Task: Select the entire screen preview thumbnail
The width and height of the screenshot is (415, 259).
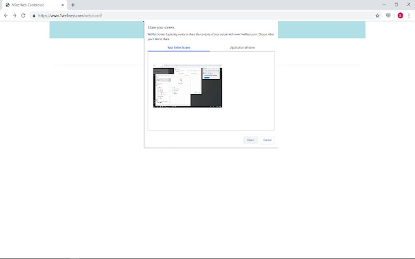Action: pyautogui.click(x=187, y=85)
